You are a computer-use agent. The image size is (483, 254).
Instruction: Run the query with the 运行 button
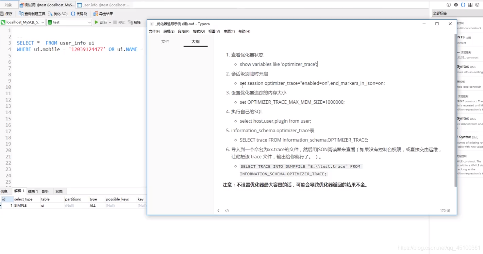point(101,22)
